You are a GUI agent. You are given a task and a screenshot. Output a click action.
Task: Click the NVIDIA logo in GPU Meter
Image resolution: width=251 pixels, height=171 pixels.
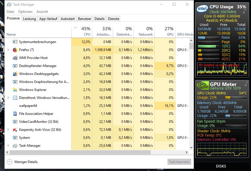(203, 85)
